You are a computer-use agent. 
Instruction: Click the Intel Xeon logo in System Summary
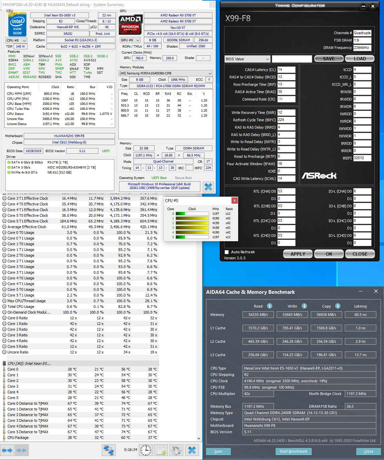17,25
